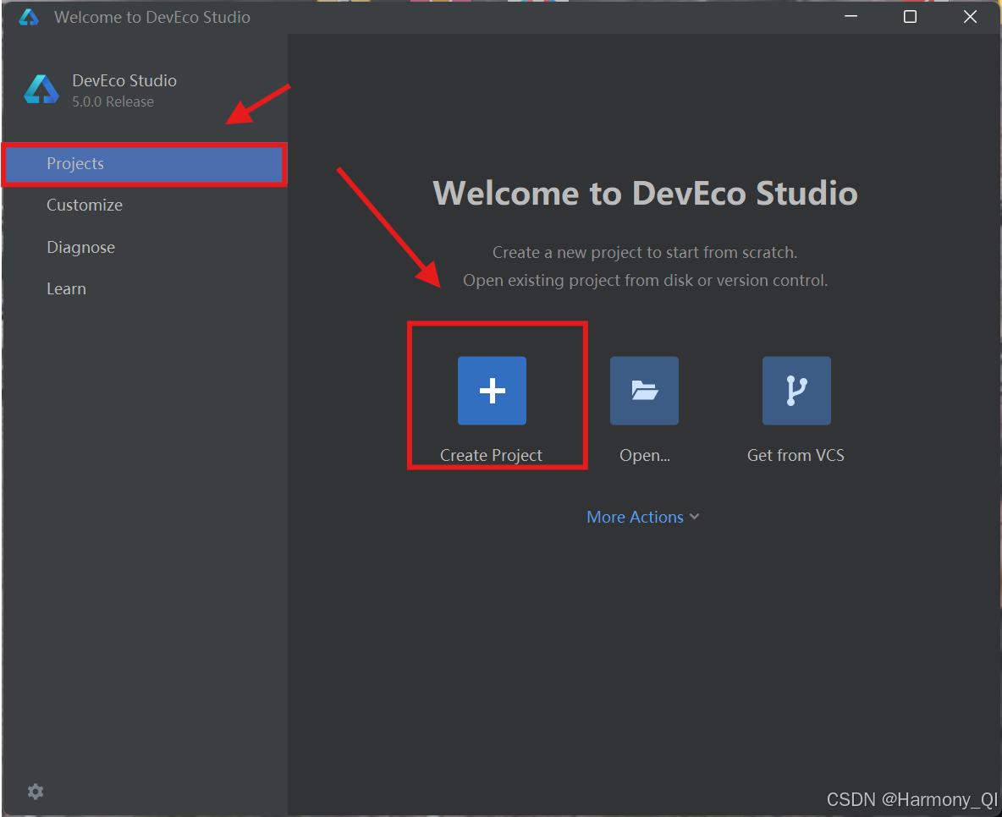Go to the Learn tab
This screenshot has width=1002, height=817.
tap(66, 288)
